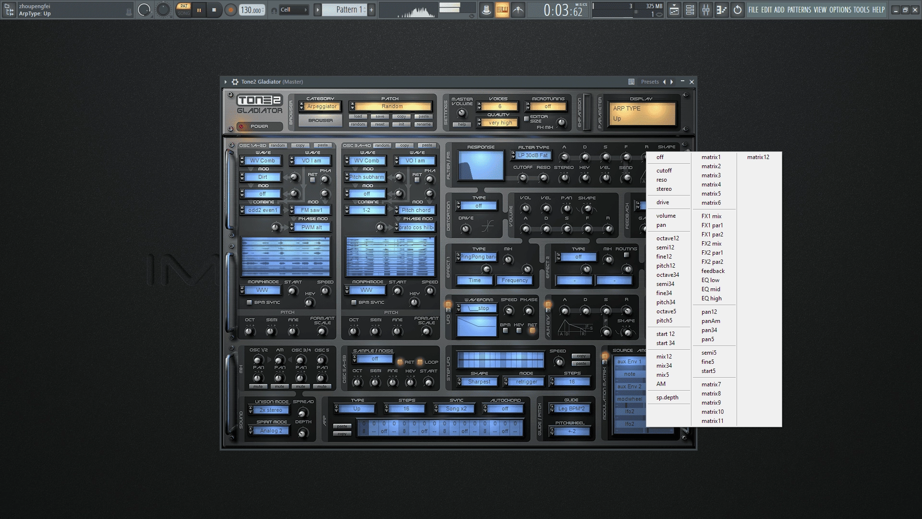
Task: Open the TOOLS menu
Action: (861, 10)
